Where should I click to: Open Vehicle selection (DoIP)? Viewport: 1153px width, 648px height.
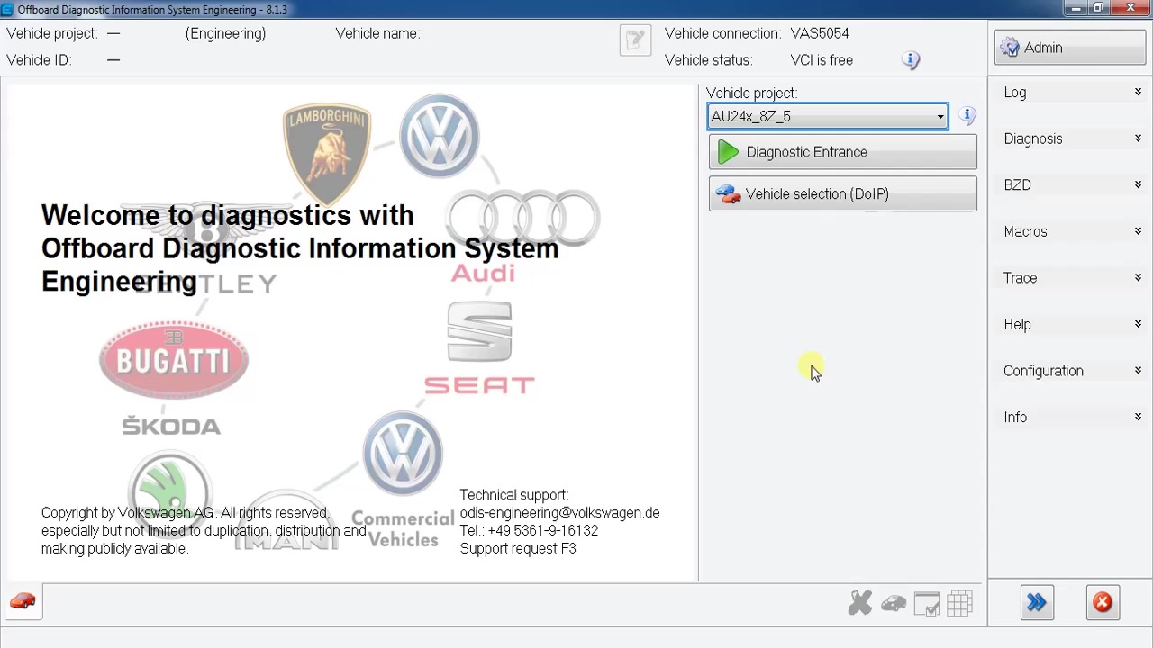[842, 194]
